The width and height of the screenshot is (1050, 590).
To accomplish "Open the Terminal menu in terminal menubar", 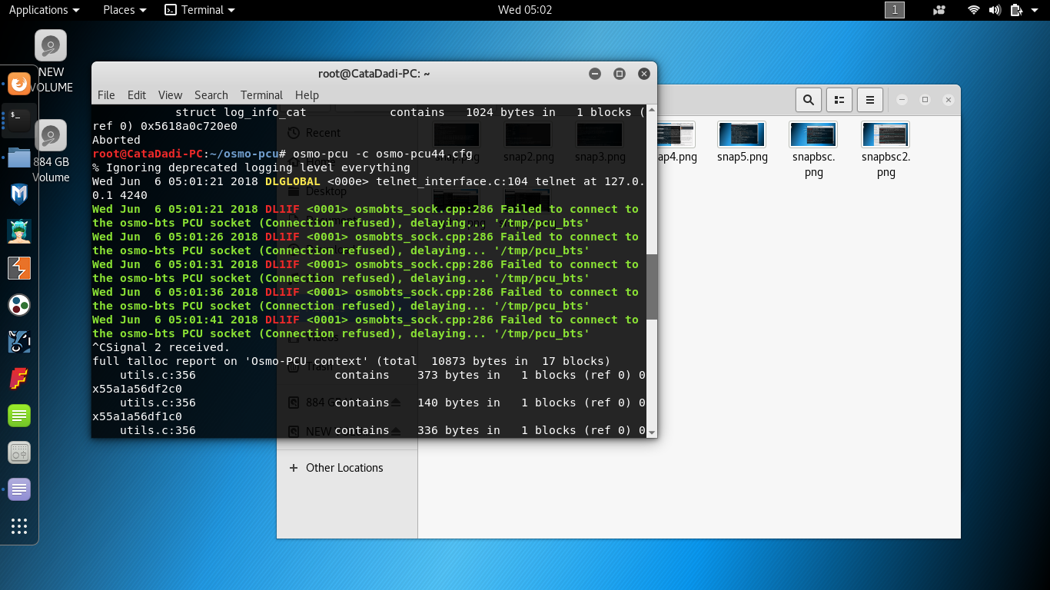I will click(261, 95).
